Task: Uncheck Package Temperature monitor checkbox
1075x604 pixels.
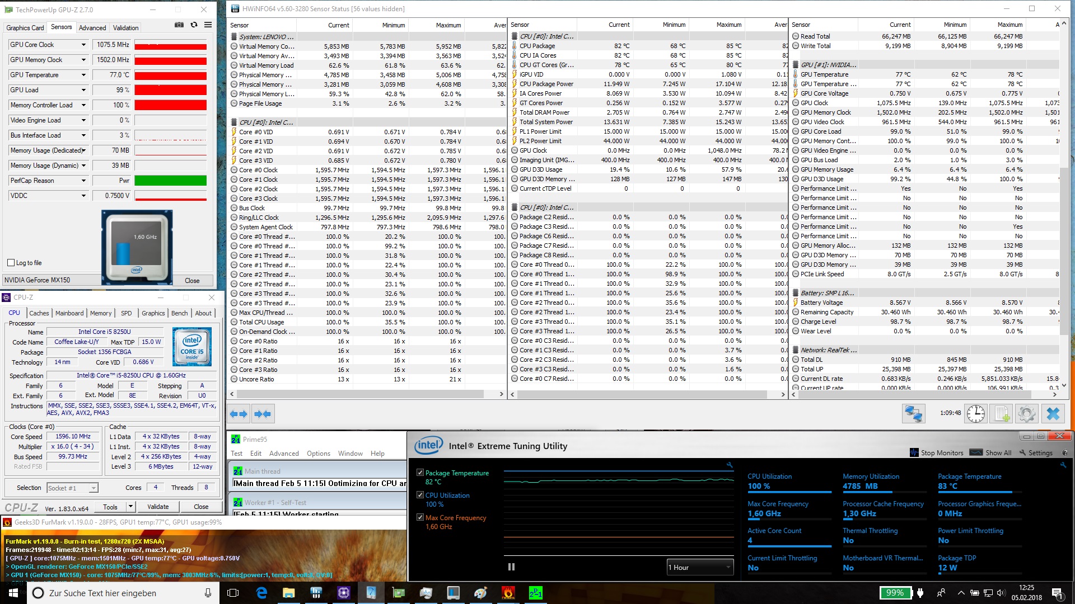Action: click(x=420, y=473)
